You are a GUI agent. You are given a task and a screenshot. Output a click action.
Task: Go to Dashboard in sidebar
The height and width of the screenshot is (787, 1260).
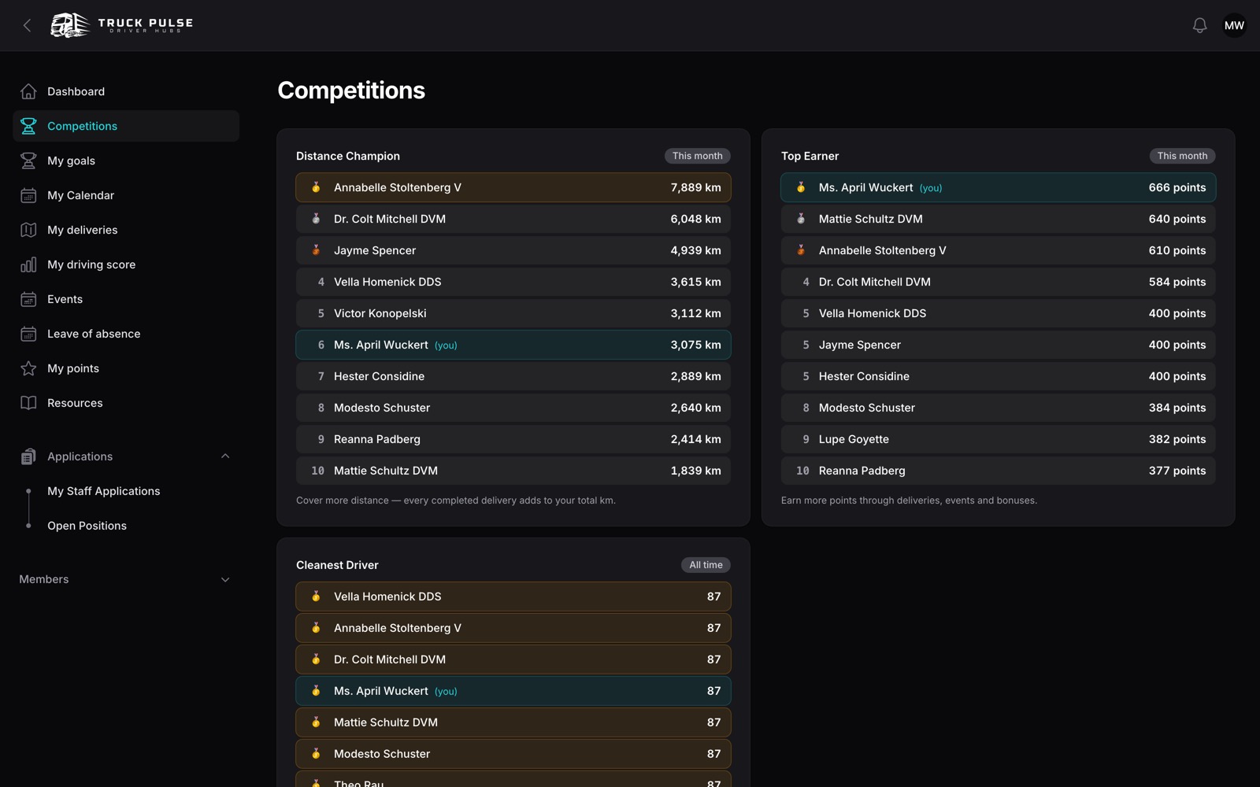coord(126,91)
